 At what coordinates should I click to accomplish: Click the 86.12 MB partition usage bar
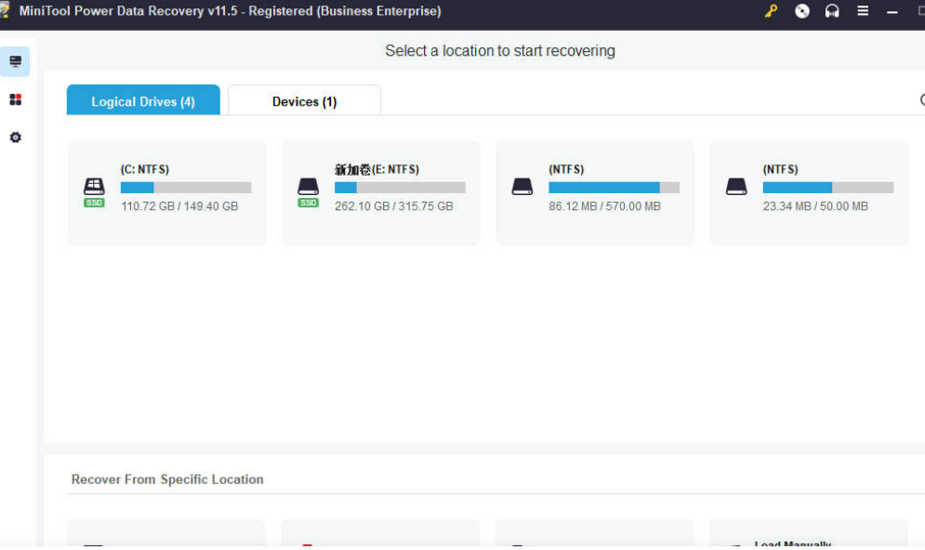tap(614, 188)
